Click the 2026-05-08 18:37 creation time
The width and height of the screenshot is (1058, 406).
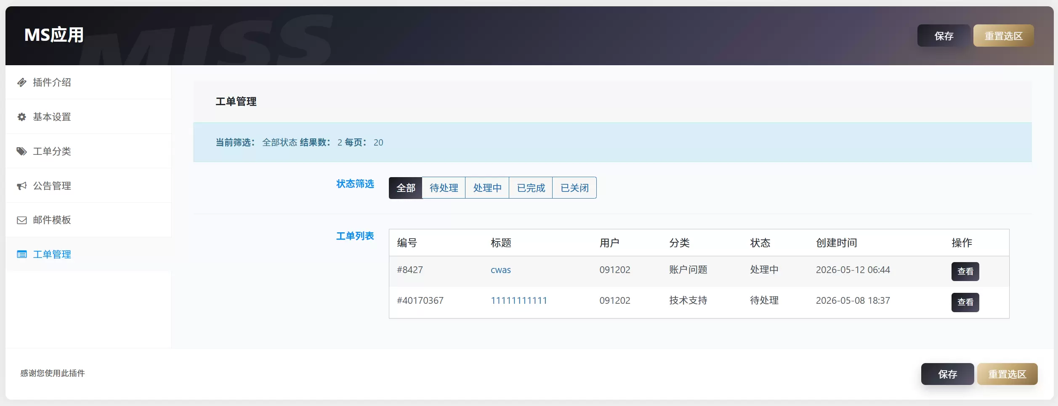[853, 301]
